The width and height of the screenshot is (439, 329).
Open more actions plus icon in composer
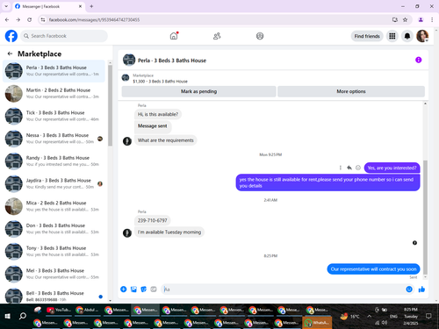124,290
